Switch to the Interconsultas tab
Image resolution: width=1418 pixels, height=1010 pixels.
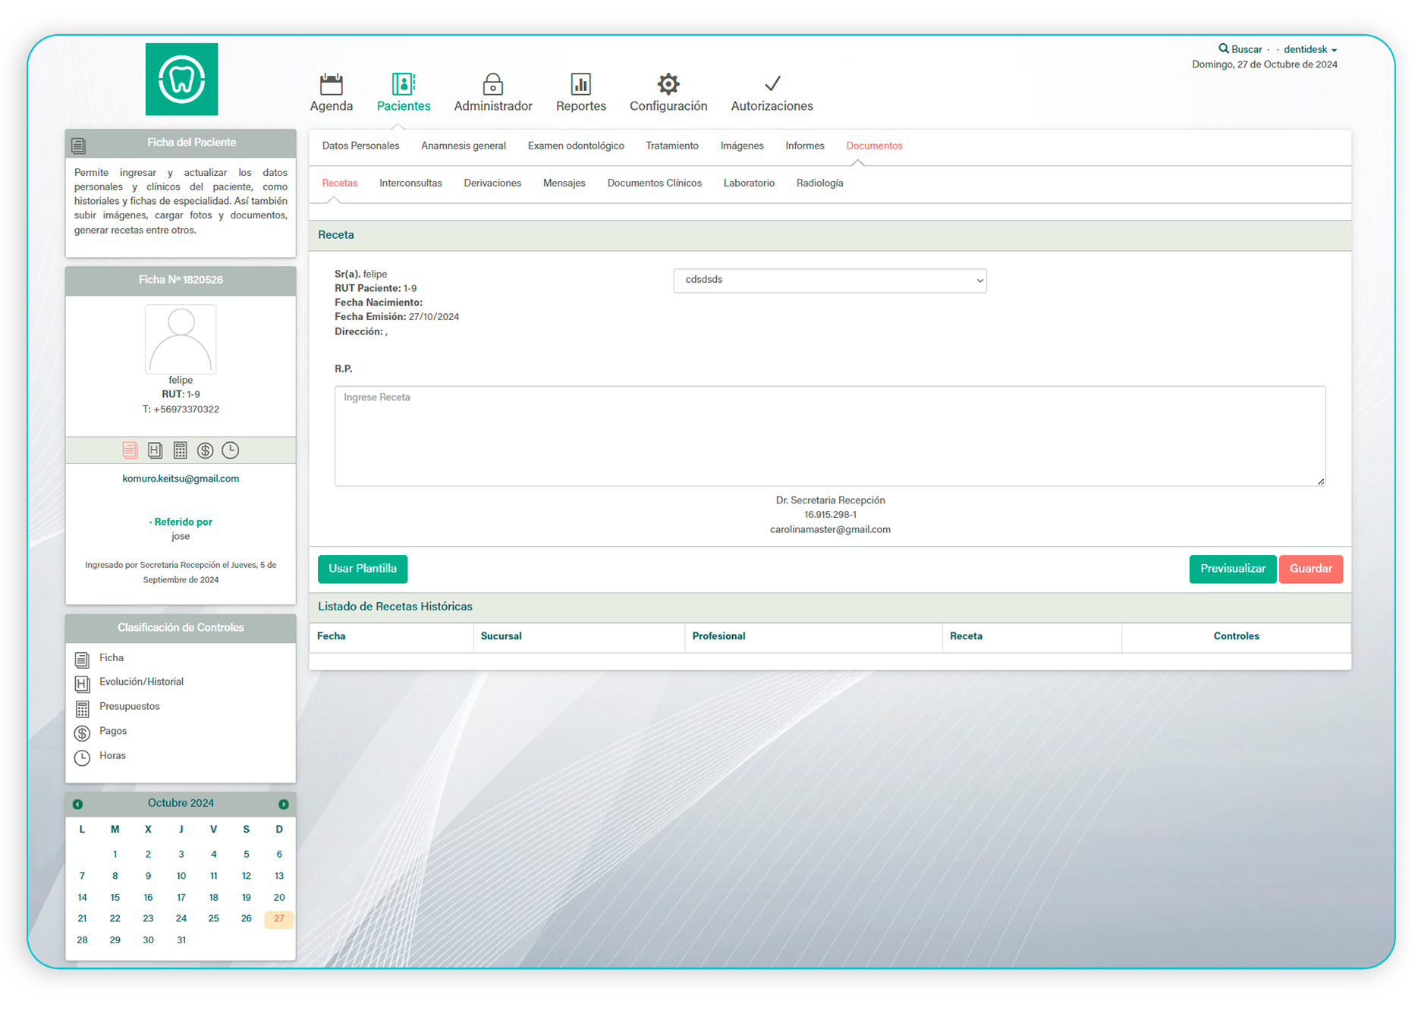[410, 183]
